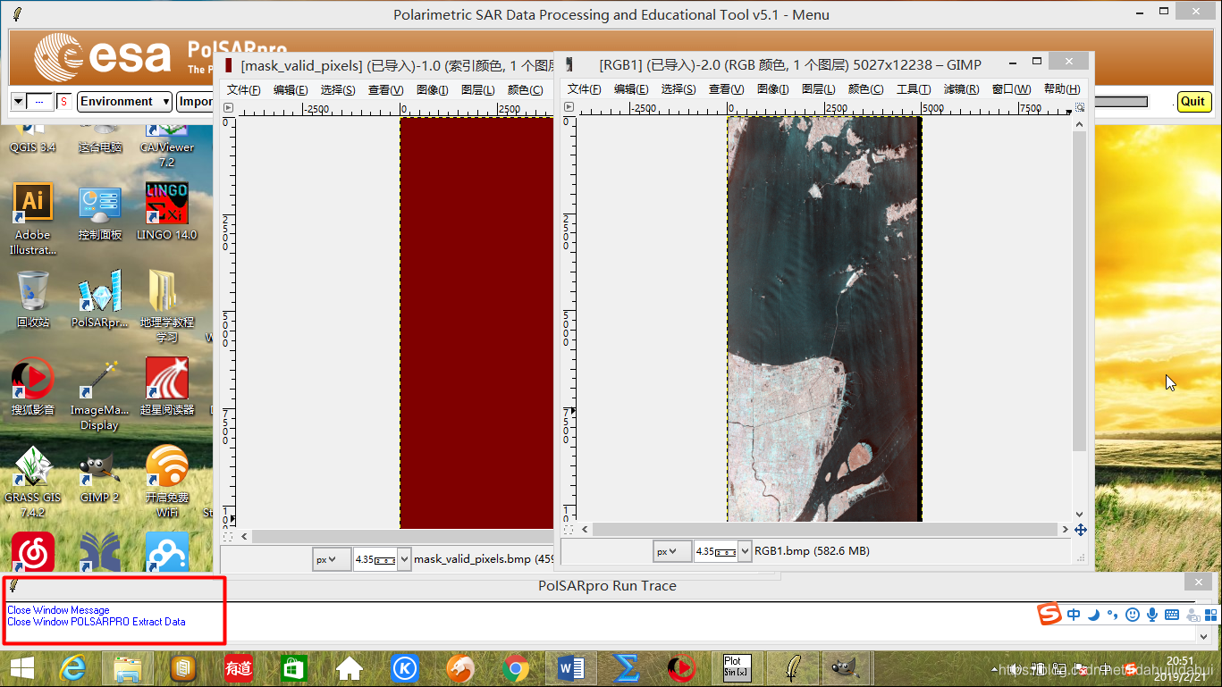This screenshot has width=1222, height=687.
Task: Click the Word icon in the taskbar
Action: 570,668
